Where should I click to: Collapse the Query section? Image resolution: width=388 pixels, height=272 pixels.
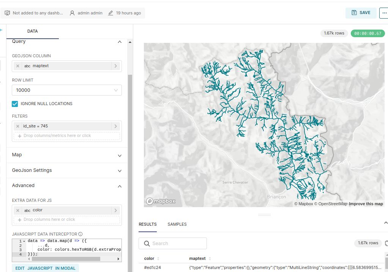(120, 42)
